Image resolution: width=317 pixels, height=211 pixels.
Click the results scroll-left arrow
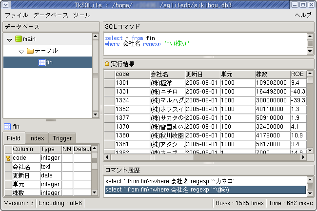[x=108, y=157]
